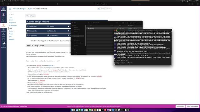Open the Edit menu in menu bar
The width and height of the screenshot is (200, 112).
coord(15,1)
